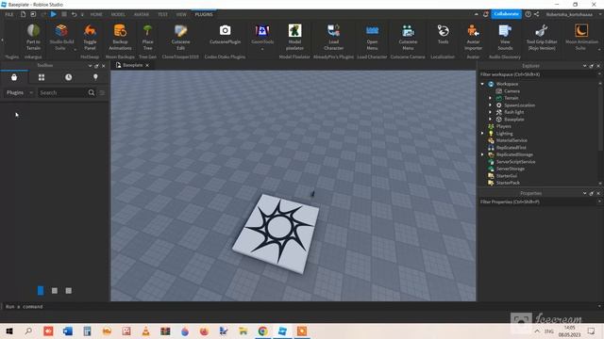
Task: Switch to the TEST ribbon tab
Action: [x=162, y=14]
